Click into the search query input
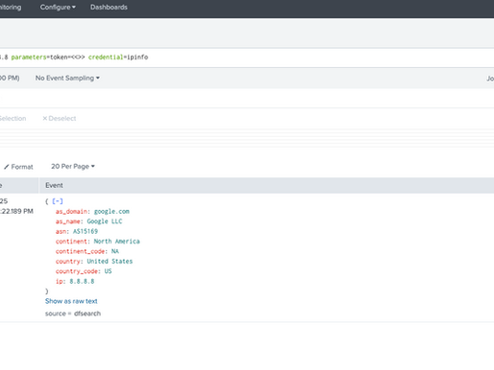Image resolution: width=494 pixels, height=370 pixels. pos(247,58)
